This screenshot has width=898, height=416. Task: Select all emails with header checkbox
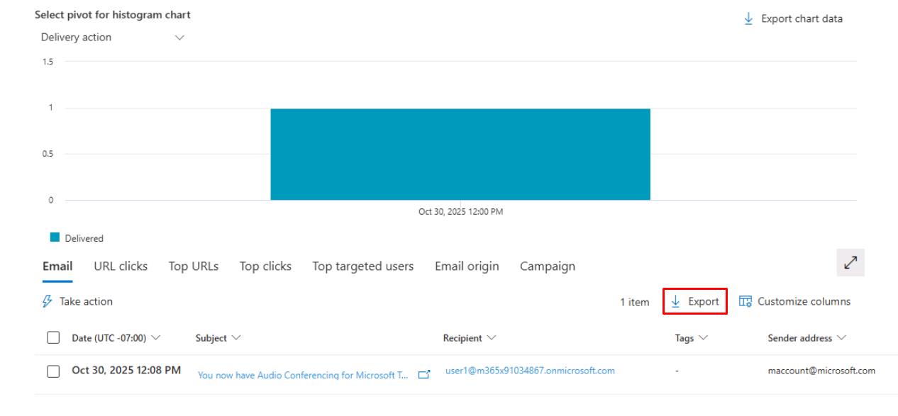53,339
